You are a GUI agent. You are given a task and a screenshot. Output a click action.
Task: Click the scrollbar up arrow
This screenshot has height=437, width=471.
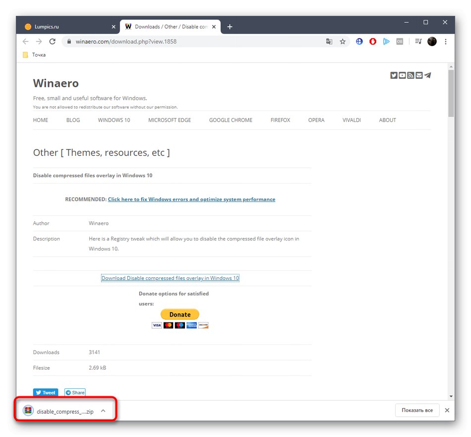[x=451, y=66]
